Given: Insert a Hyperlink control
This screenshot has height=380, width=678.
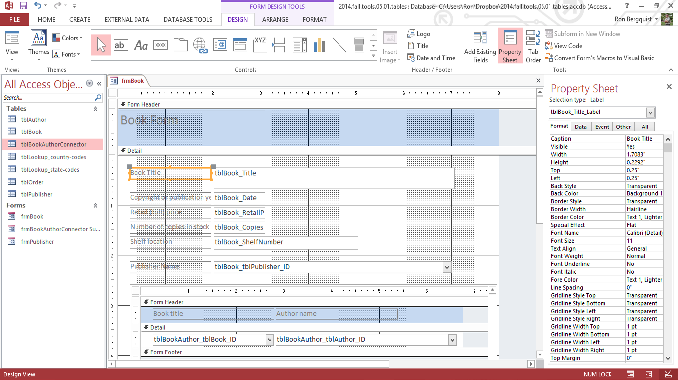Looking at the screenshot, I should 200,45.
